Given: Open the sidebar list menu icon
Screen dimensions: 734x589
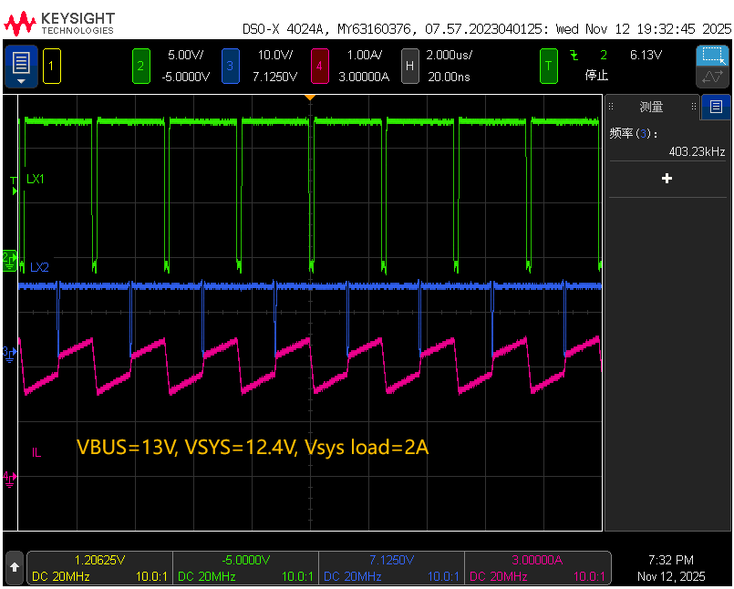Looking at the screenshot, I should (716, 107).
